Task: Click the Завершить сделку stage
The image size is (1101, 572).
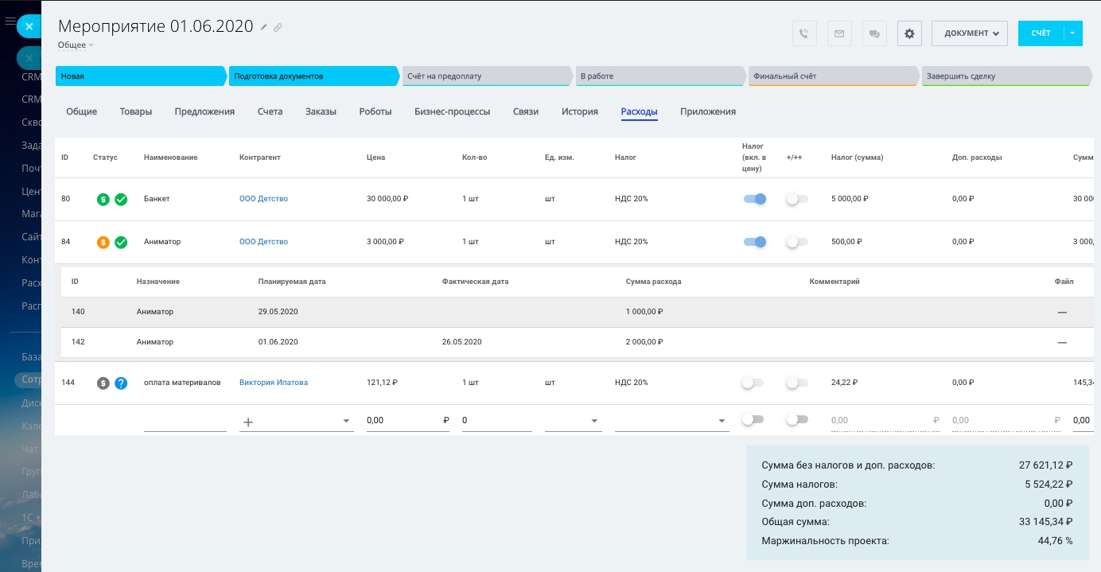Action: pos(1007,76)
